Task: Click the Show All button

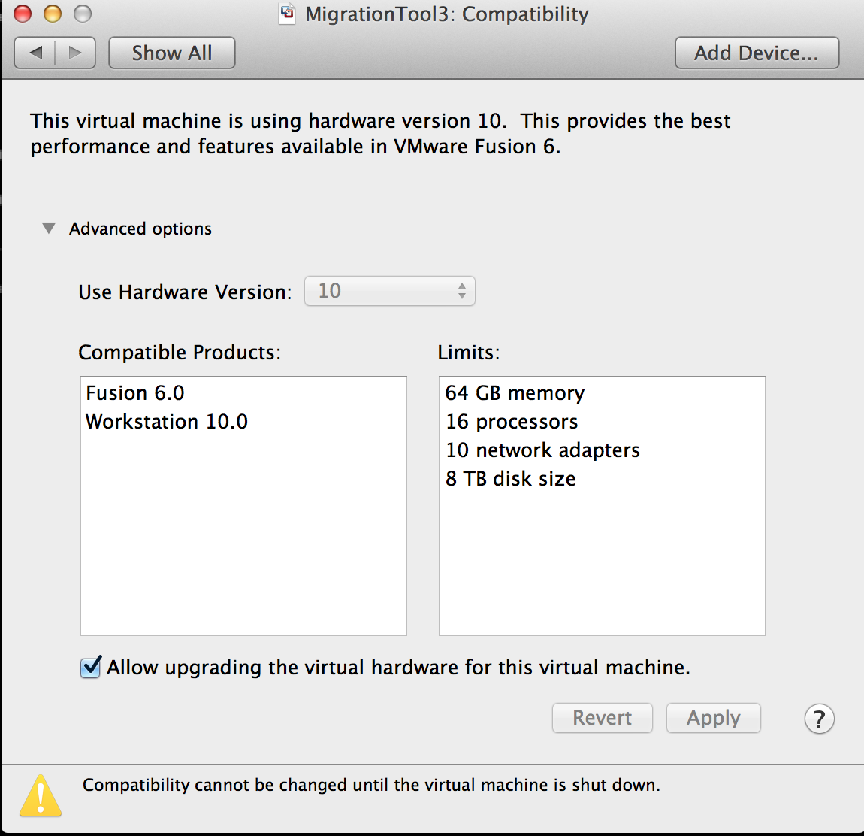Action: [x=171, y=52]
